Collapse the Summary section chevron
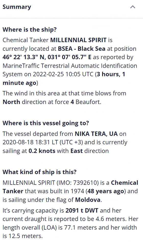143x246 pixels. point(133,7)
